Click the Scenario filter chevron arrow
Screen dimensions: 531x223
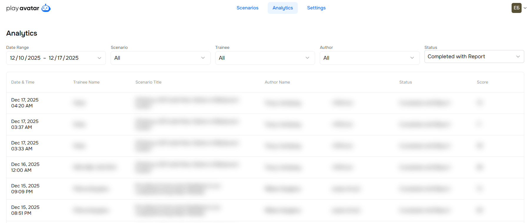pyautogui.click(x=203, y=58)
